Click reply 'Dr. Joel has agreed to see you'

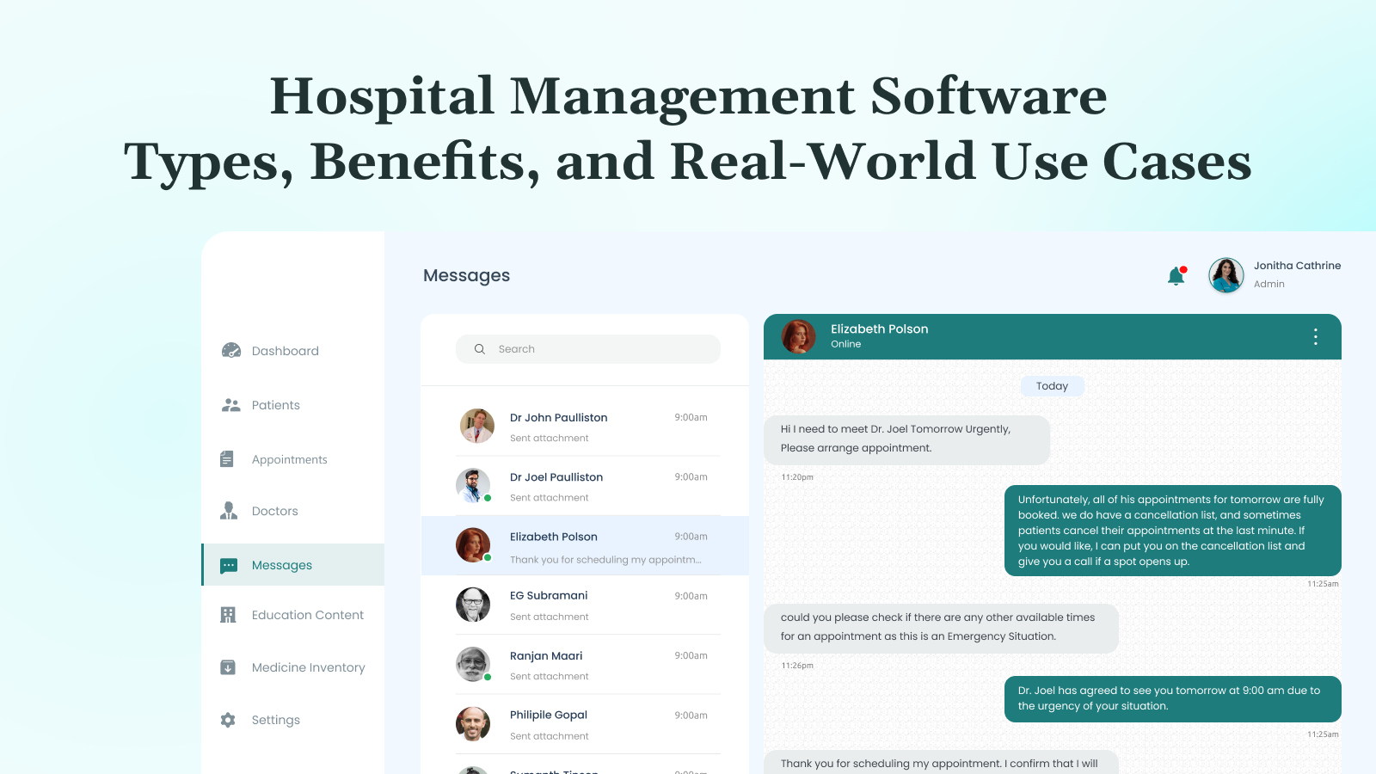pyautogui.click(x=1173, y=698)
